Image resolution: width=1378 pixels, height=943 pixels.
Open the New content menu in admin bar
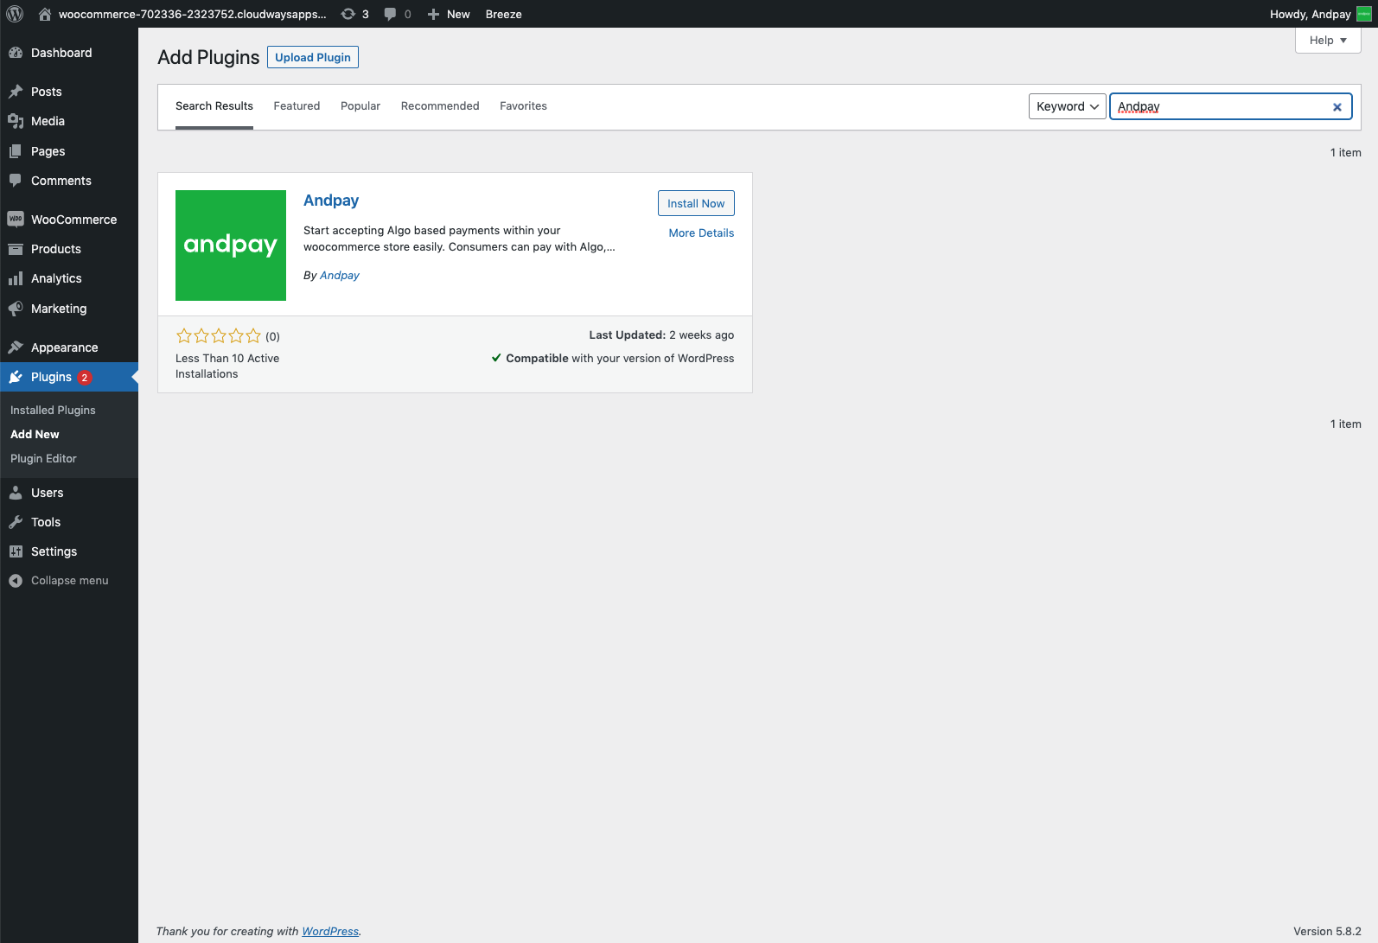click(x=450, y=14)
